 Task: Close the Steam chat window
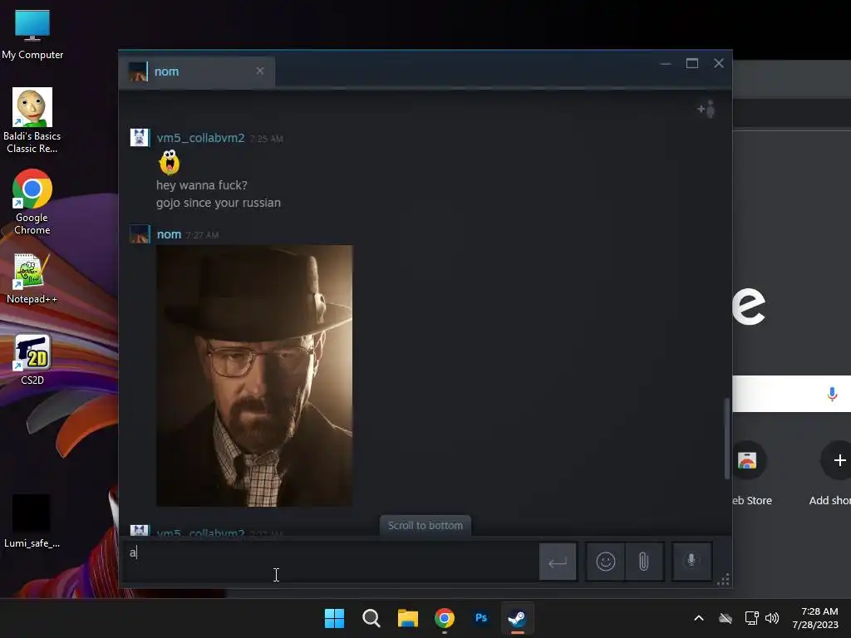tap(719, 63)
